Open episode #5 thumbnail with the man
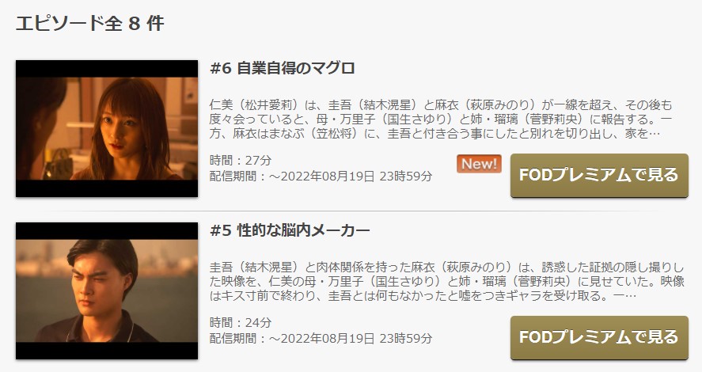The image size is (702, 372). click(107, 290)
